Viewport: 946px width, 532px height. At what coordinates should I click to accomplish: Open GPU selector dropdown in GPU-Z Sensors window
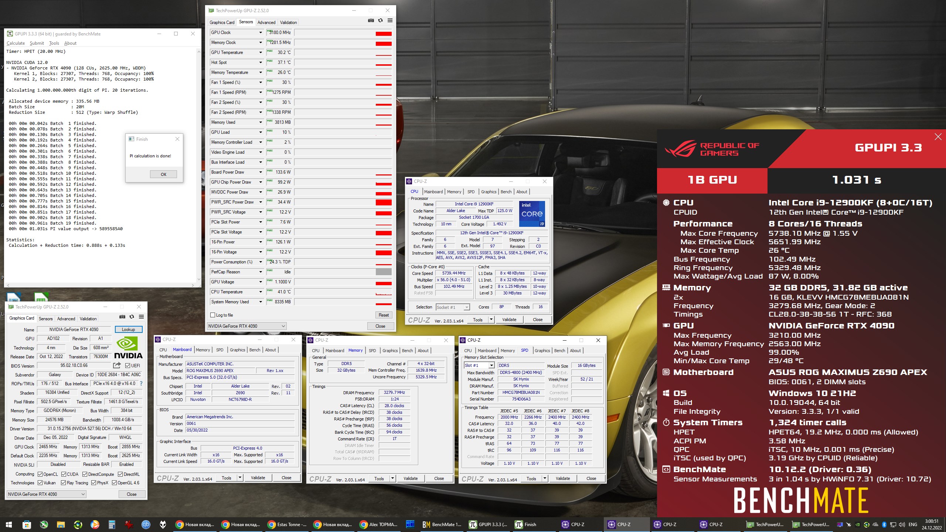point(246,326)
